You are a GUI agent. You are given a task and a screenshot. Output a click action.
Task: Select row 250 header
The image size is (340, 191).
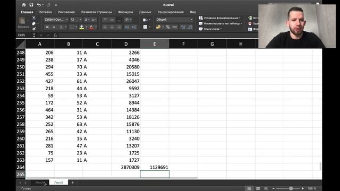click(x=21, y=67)
